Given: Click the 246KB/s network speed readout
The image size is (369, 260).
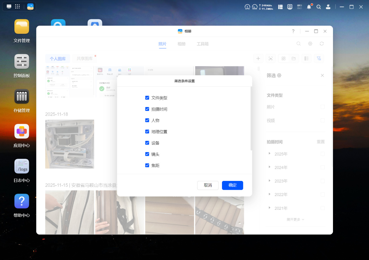Looking at the screenshot, I should pos(266,5).
